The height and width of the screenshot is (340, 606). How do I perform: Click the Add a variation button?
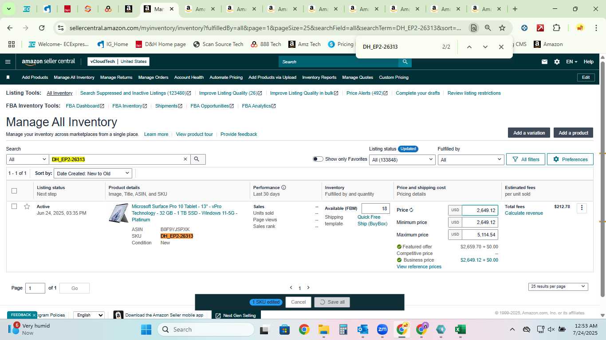529,133
